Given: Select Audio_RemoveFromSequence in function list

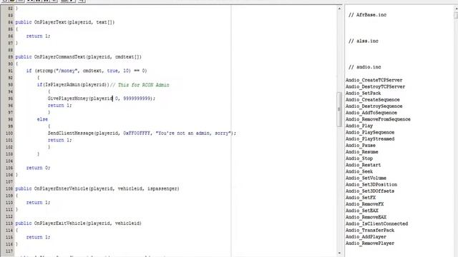Looking at the screenshot, I should point(378,119).
